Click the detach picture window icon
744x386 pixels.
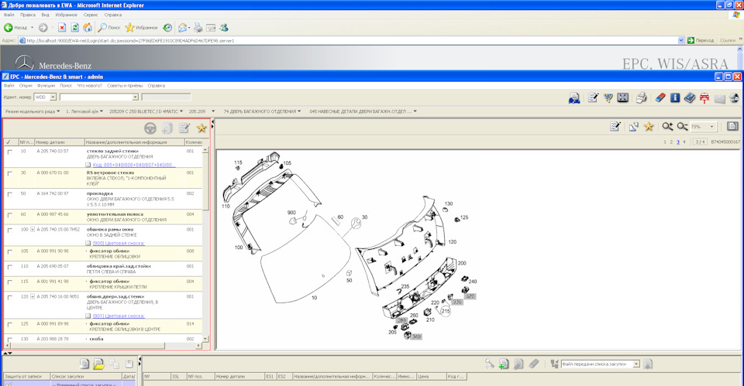[633, 126]
